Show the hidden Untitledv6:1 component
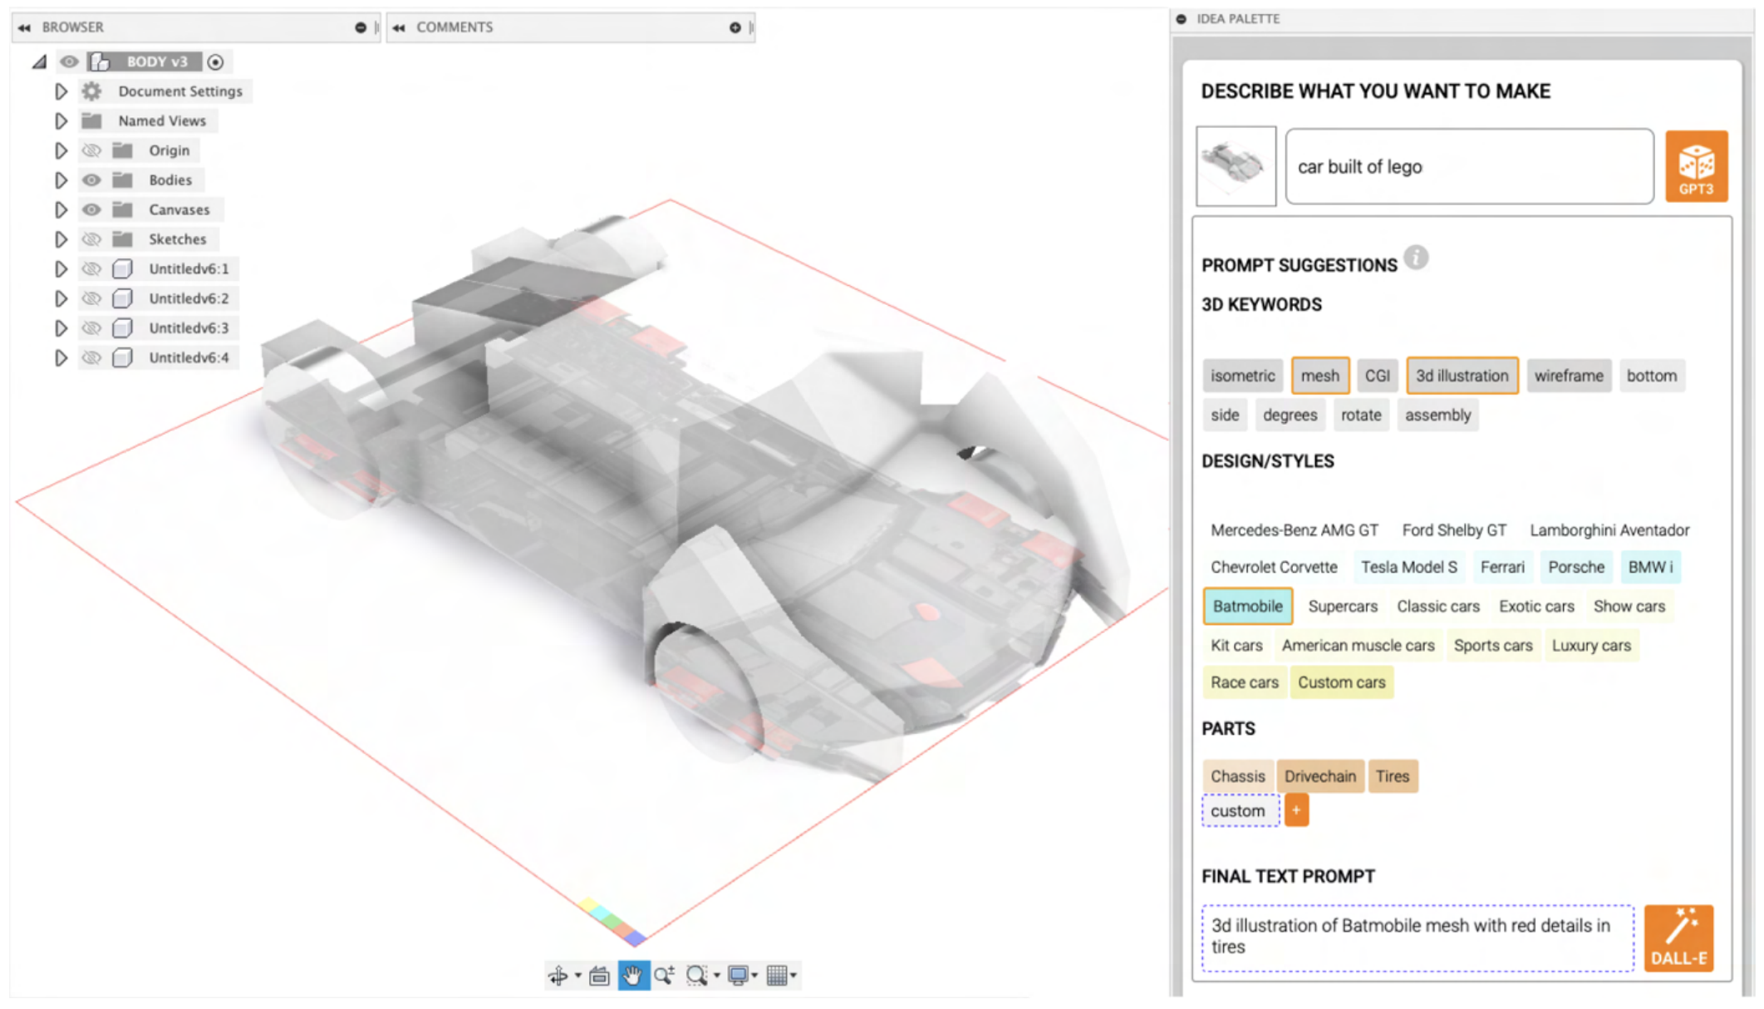The image size is (1764, 1009). click(x=91, y=268)
